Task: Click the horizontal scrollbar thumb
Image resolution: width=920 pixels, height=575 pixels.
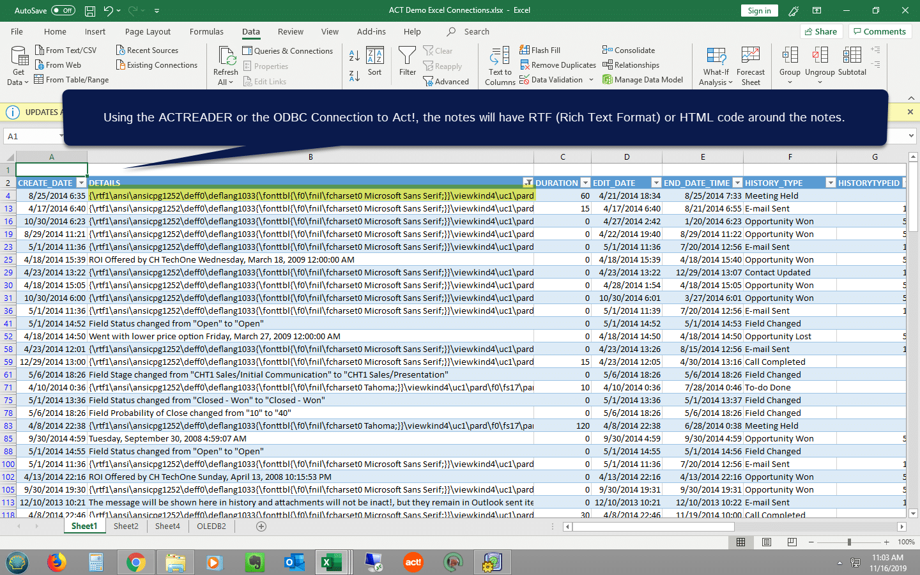Action: pyautogui.click(x=653, y=527)
